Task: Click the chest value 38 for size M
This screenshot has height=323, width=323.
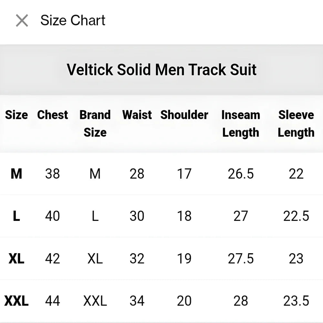Action: [52, 174]
